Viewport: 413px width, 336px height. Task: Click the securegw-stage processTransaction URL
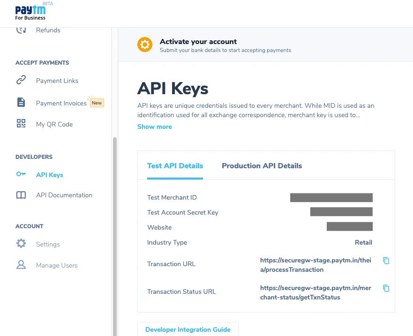coord(315,265)
